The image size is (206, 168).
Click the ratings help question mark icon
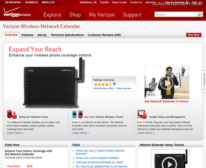pos(114,84)
